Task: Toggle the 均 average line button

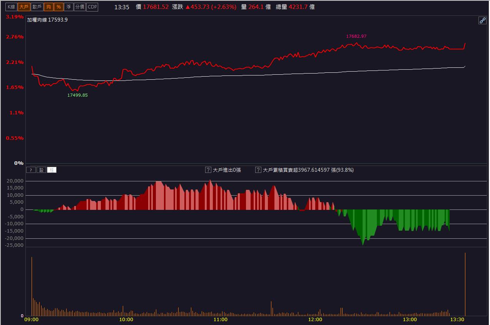Action: pyautogui.click(x=48, y=7)
